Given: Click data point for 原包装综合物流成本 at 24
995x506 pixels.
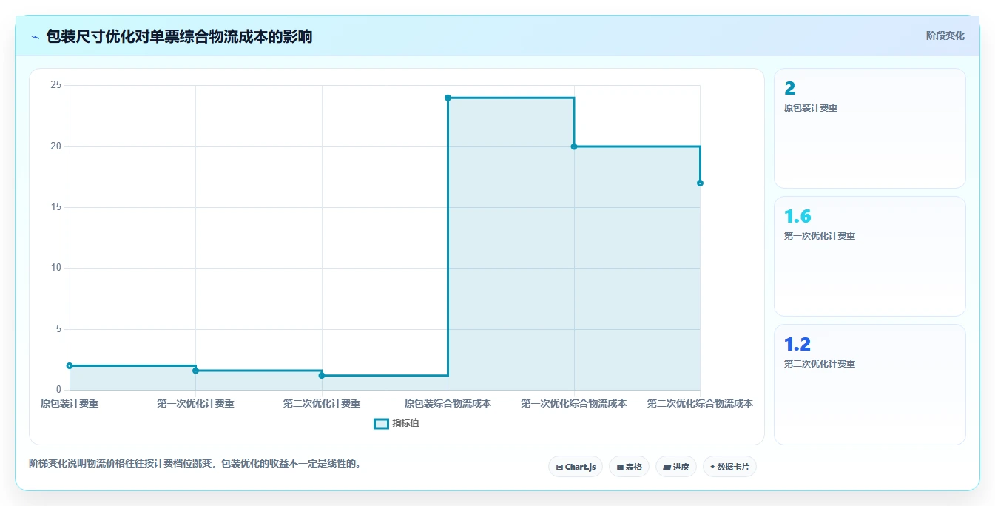Looking at the screenshot, I should (x=448, y=98).
